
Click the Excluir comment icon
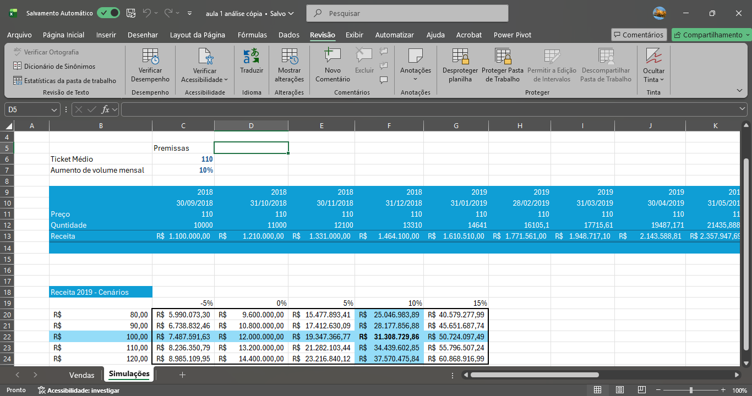point(364,56)
